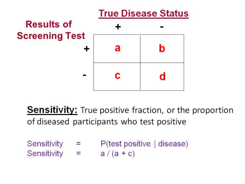Click table cell "b"
Screen dimensions: 245x184
point(162,49)
